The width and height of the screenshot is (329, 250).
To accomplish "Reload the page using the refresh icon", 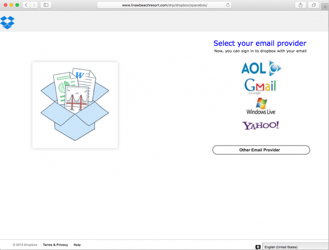I will [228, 5].
